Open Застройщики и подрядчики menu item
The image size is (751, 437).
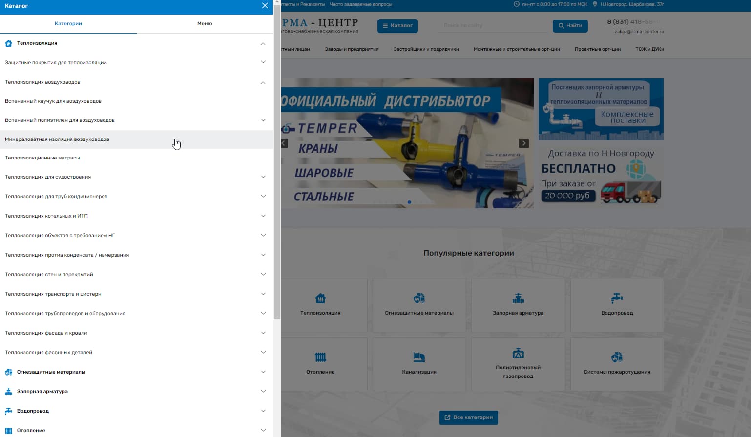426,49
